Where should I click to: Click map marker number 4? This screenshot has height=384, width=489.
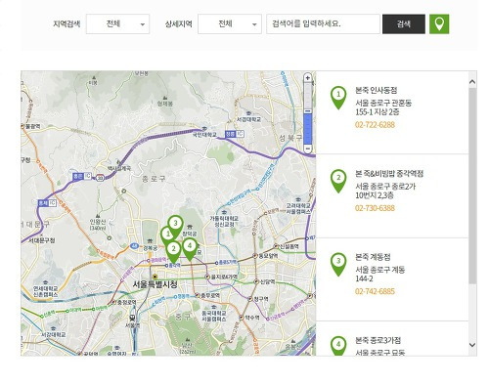(x=190, y=248)
